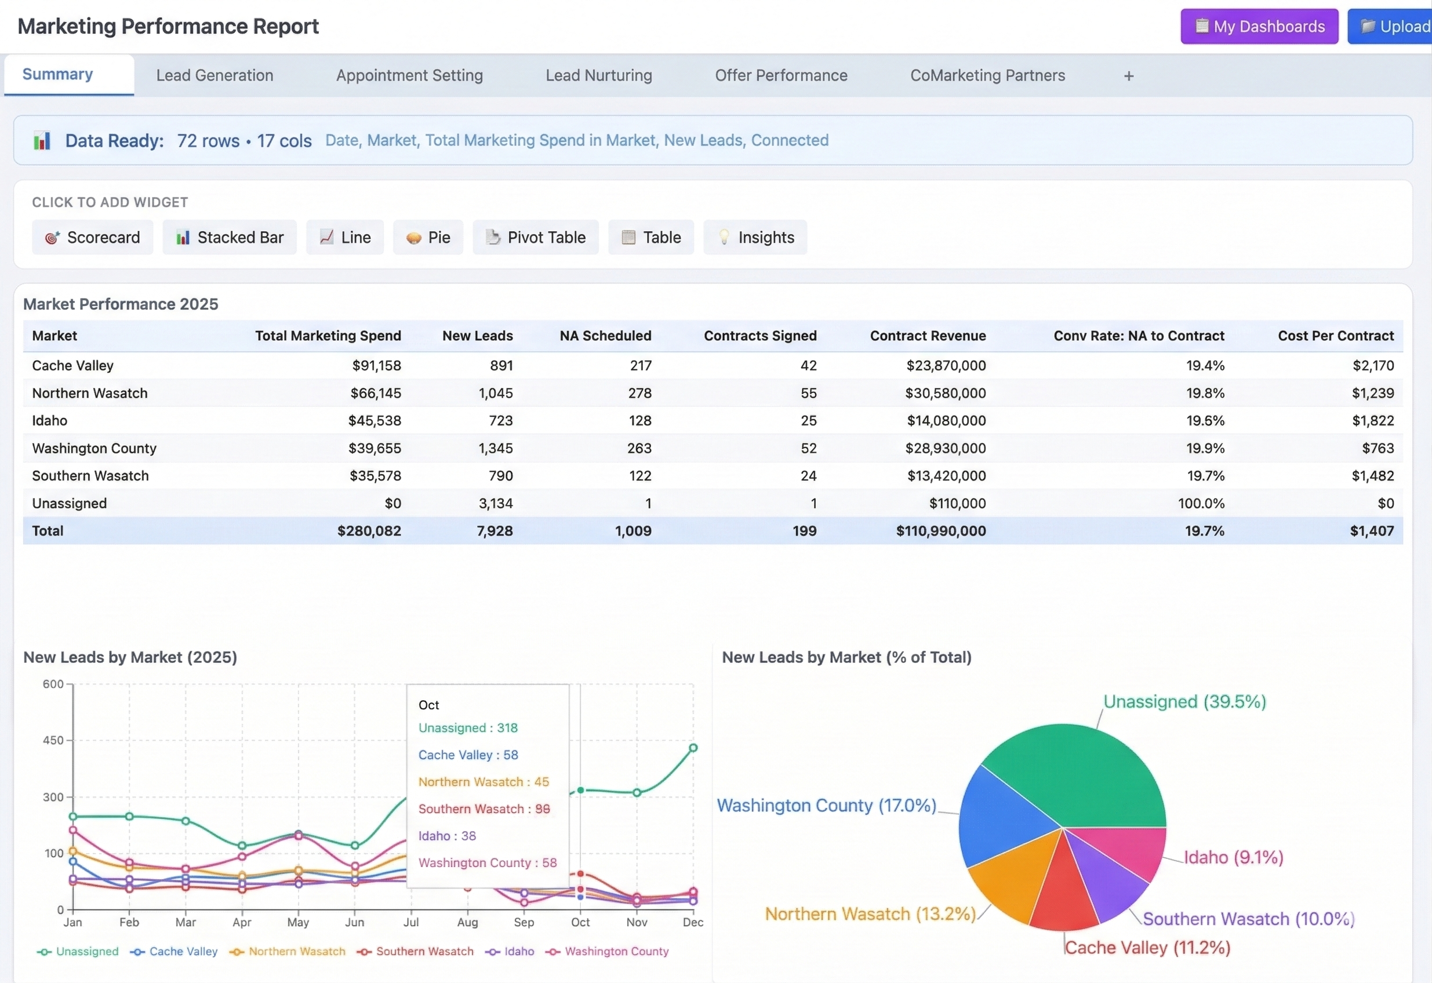Click the My Dashboards button

(1259, 27)
